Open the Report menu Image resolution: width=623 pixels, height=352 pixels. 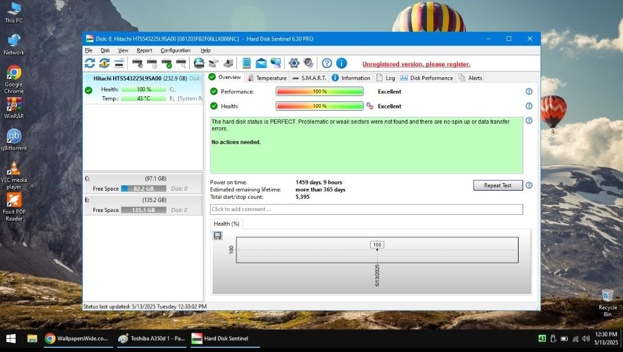(144, 50)
